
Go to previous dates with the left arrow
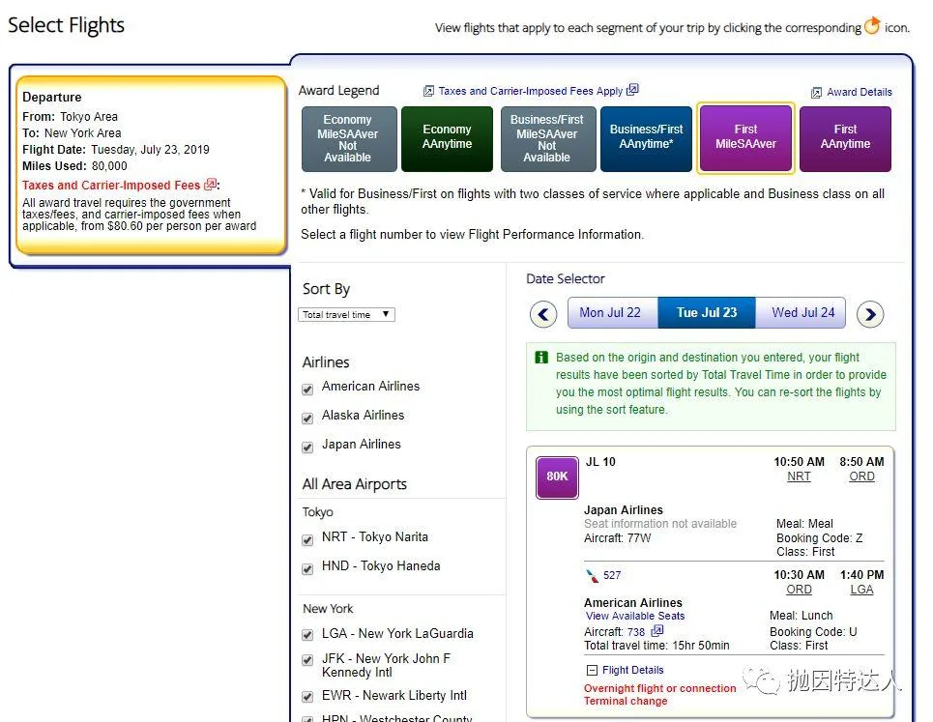click(x=543, y=314)
